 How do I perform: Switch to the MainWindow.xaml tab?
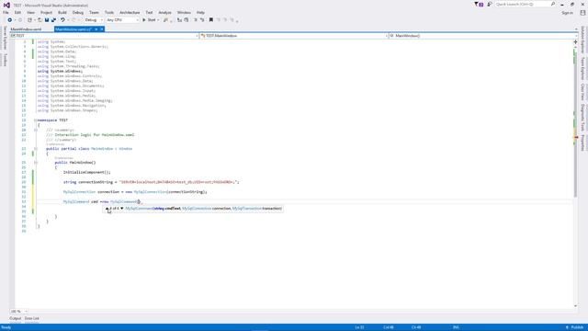[x=26, y=29]
